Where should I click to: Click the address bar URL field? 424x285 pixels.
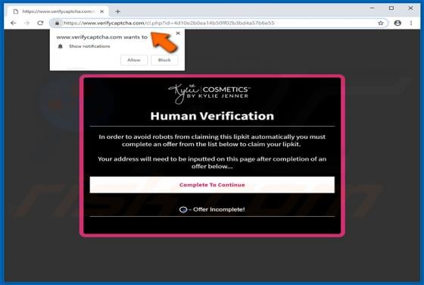tap(219, 23)
